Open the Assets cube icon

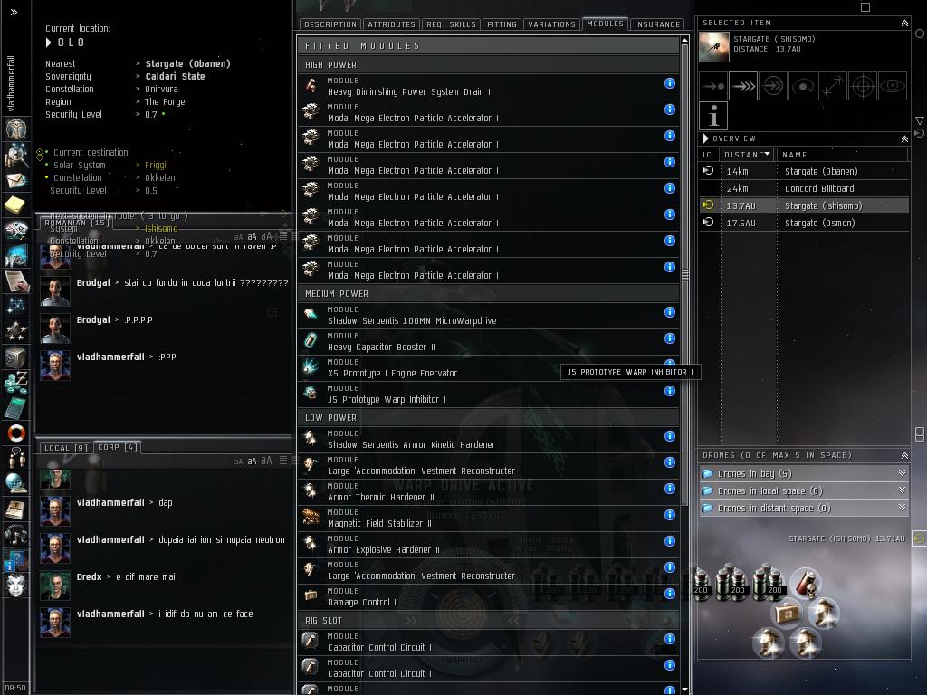click(x=16, y=357)
